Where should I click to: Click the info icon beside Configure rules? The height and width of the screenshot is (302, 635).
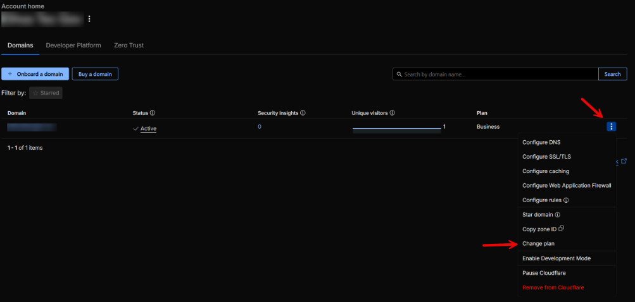566,200
